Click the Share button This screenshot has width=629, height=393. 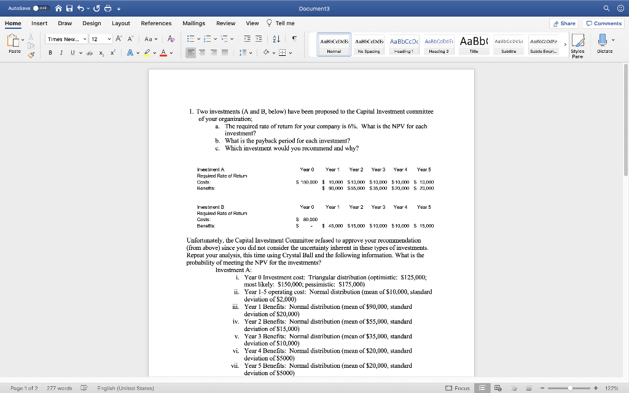563,23
